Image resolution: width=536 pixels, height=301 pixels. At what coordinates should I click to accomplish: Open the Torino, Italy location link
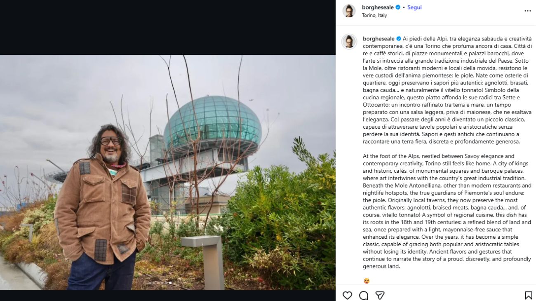(374, 15)
